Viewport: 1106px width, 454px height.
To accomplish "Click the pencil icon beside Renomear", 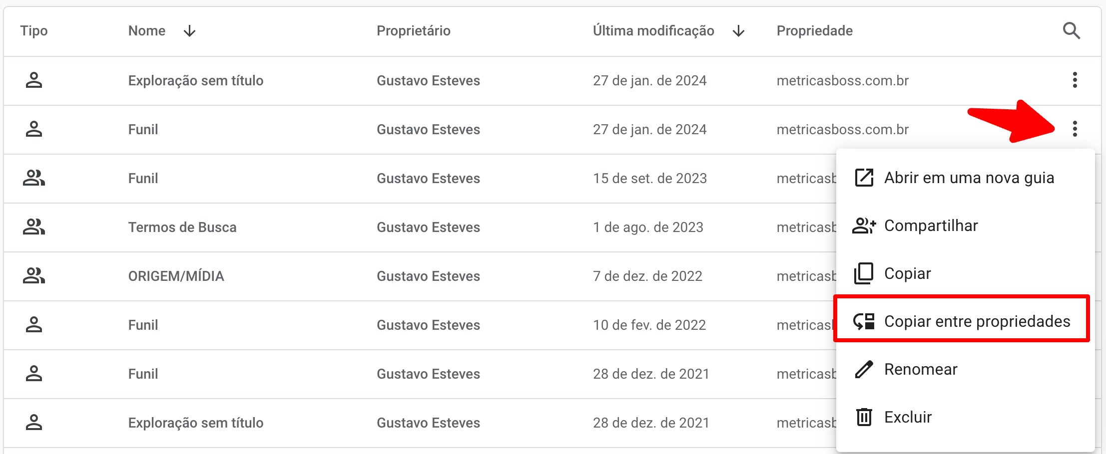I will (x=864, y=369).
